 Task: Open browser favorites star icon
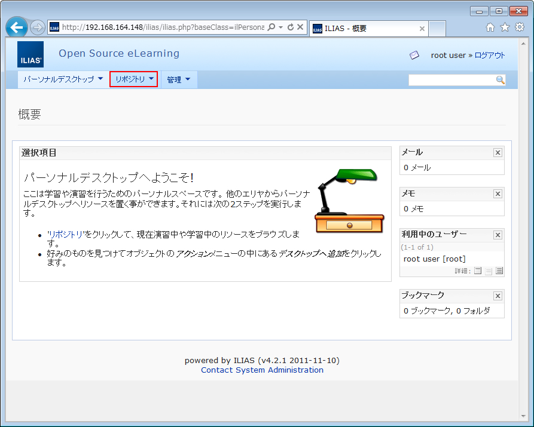point(505,27)
